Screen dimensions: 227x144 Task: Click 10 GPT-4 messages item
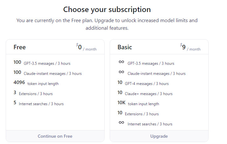tap(143, 83)
